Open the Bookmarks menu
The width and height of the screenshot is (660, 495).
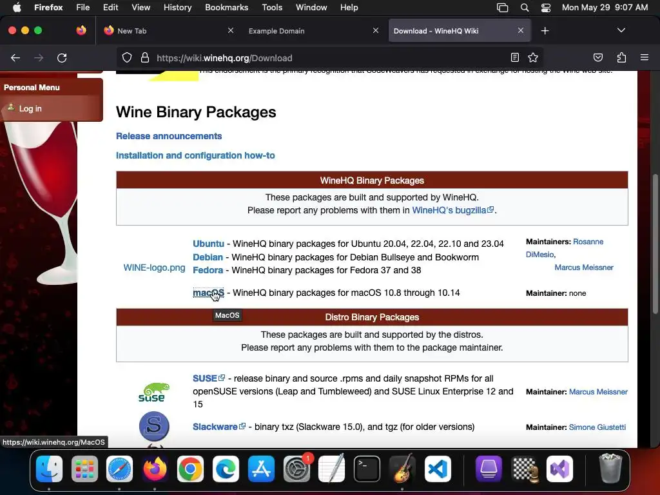[226, 7]
